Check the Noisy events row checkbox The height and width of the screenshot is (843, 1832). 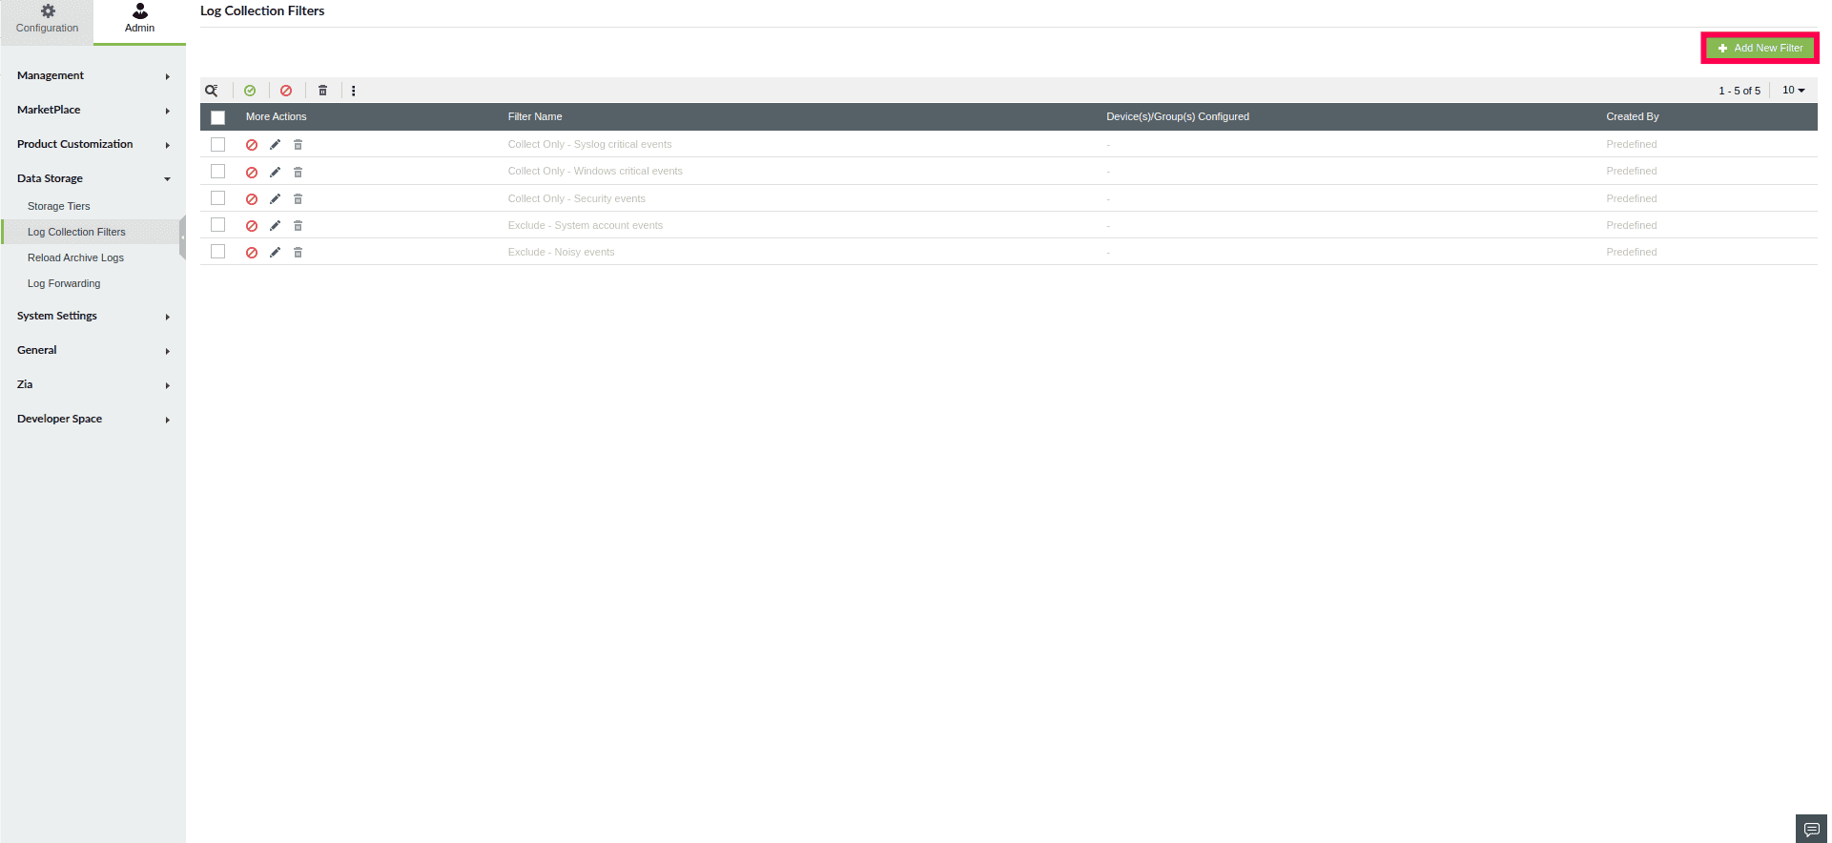[x=218, y=251]
